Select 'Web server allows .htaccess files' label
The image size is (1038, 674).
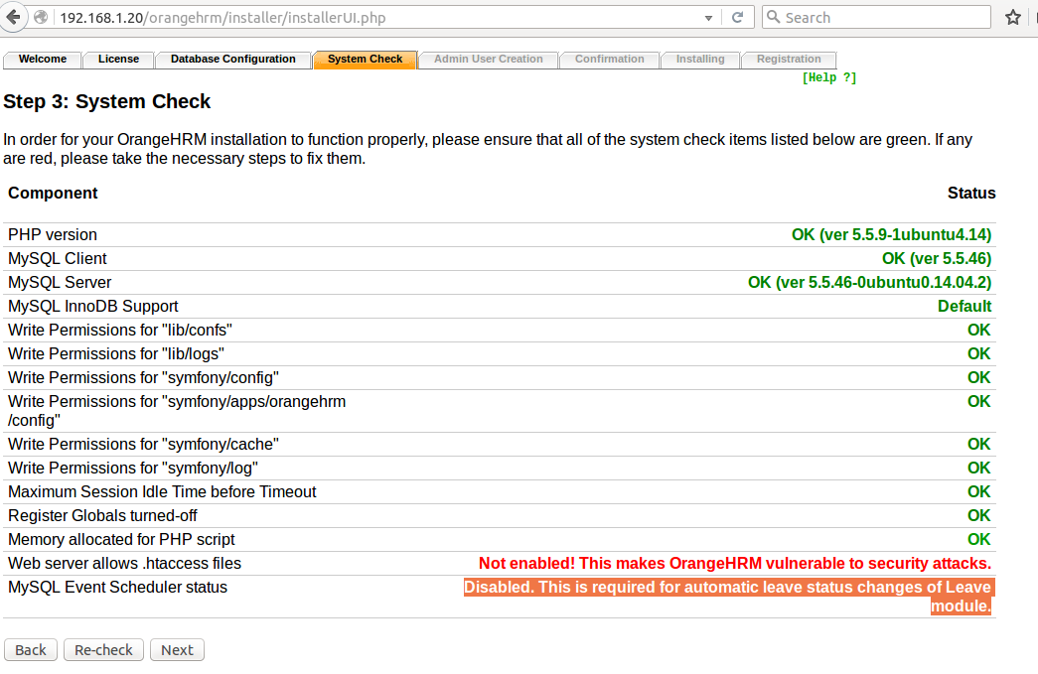[124, 563]
